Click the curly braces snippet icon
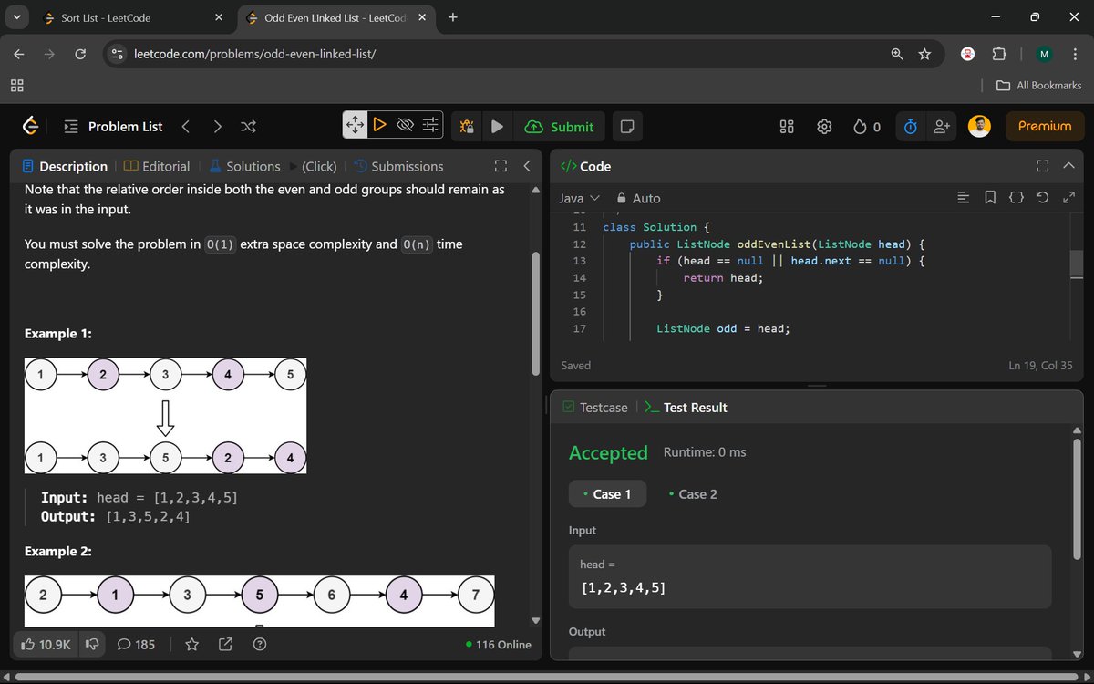The width and height of the screenshot is (1094, 684). point(1017,198)
